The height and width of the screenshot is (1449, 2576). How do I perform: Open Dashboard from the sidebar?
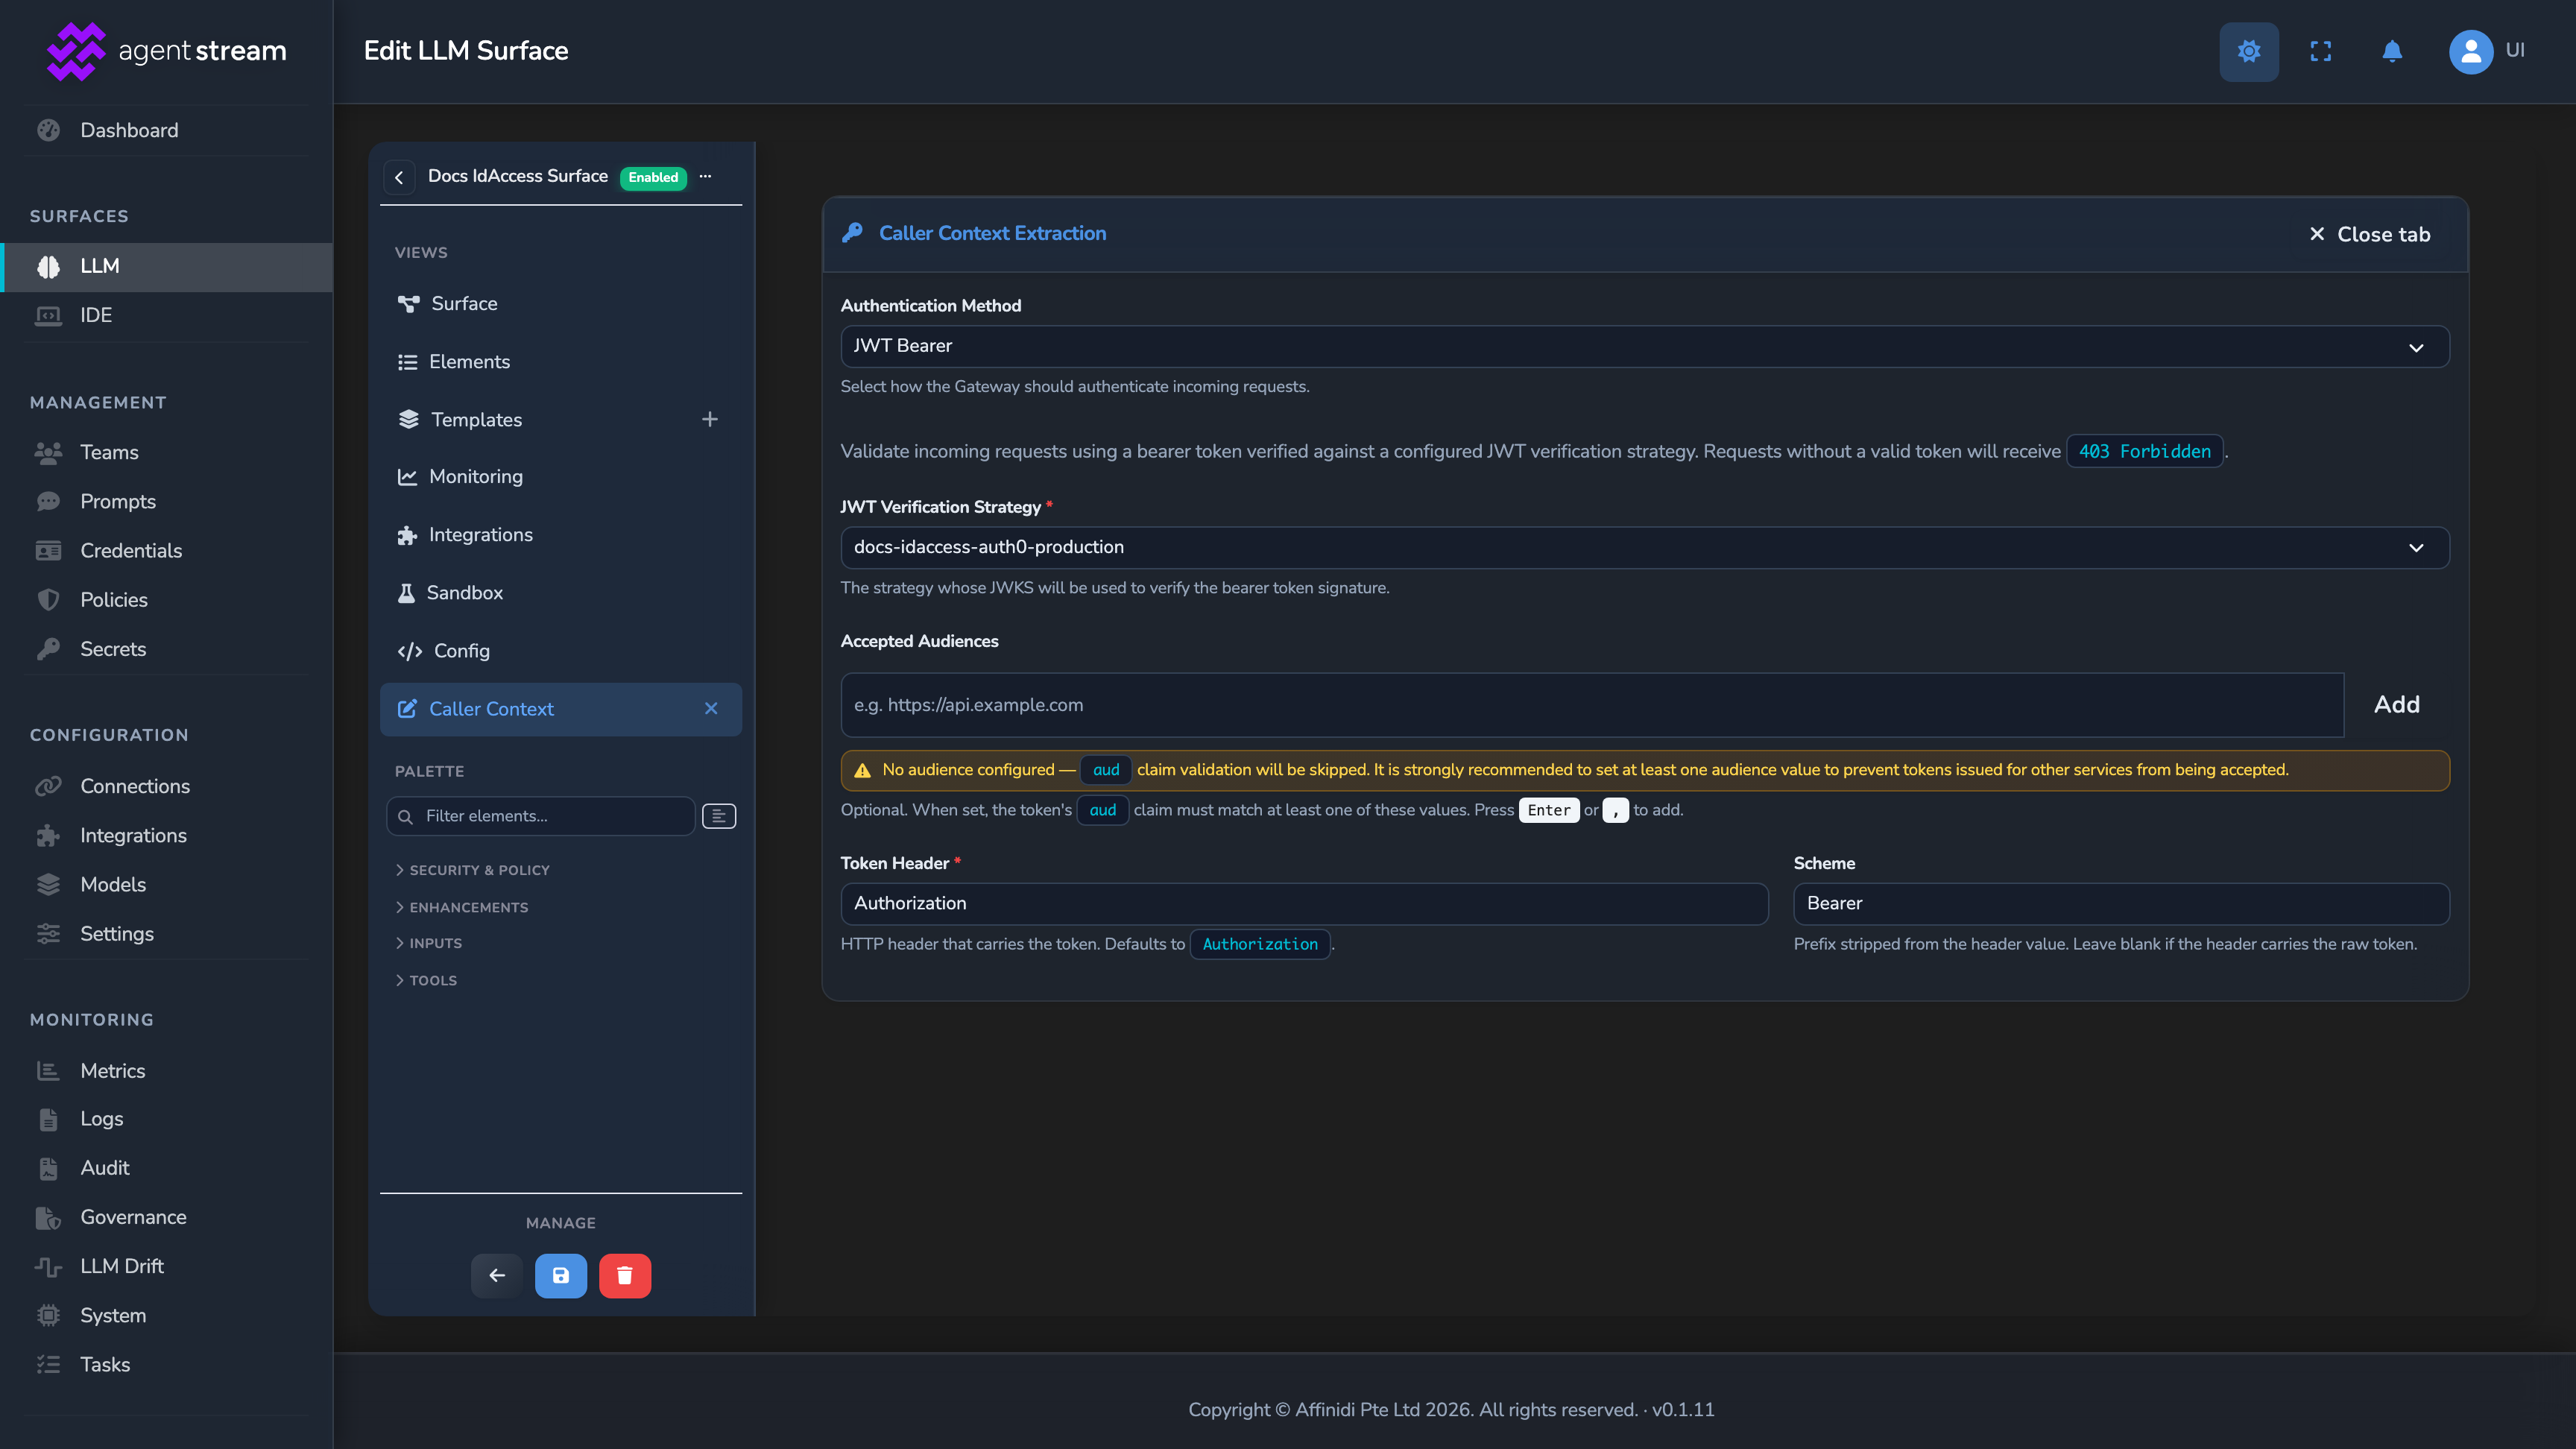pyautogui.click(x=166, y=130)
